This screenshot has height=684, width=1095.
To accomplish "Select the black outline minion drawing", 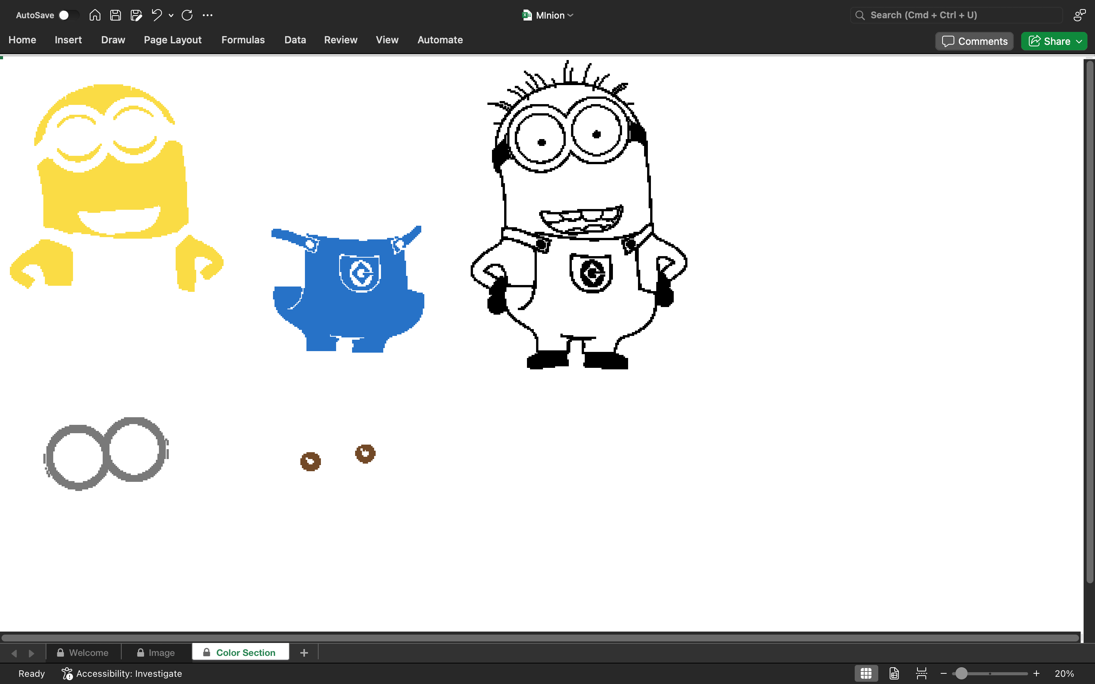I will click(579, 215).
